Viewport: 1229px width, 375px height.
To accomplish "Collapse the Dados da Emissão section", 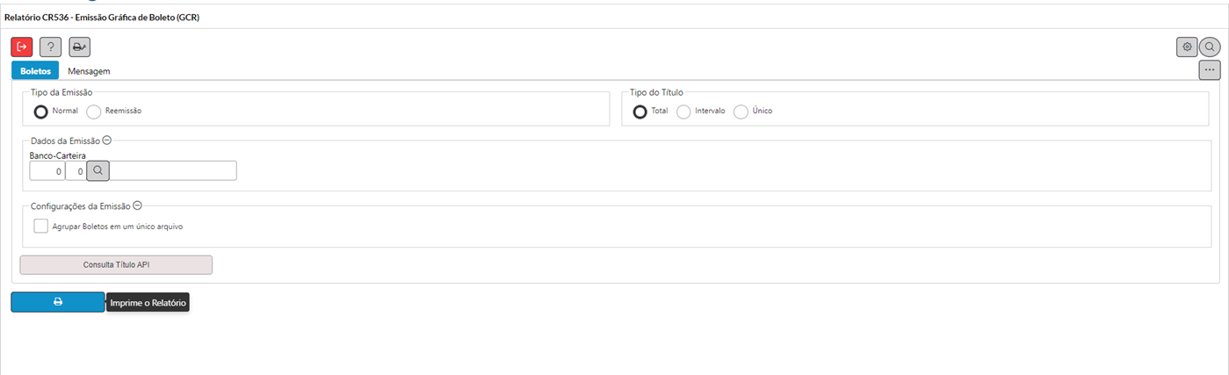I will [107, 140].
